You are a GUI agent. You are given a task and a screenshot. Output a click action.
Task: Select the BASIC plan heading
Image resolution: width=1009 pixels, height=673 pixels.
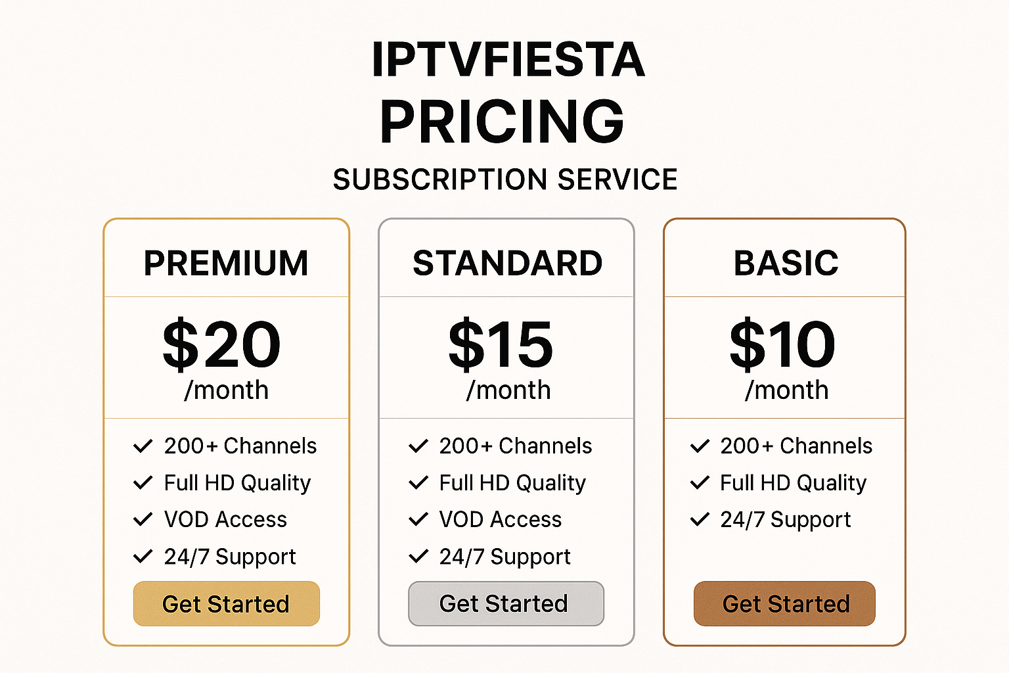click(x=786, y=263)
